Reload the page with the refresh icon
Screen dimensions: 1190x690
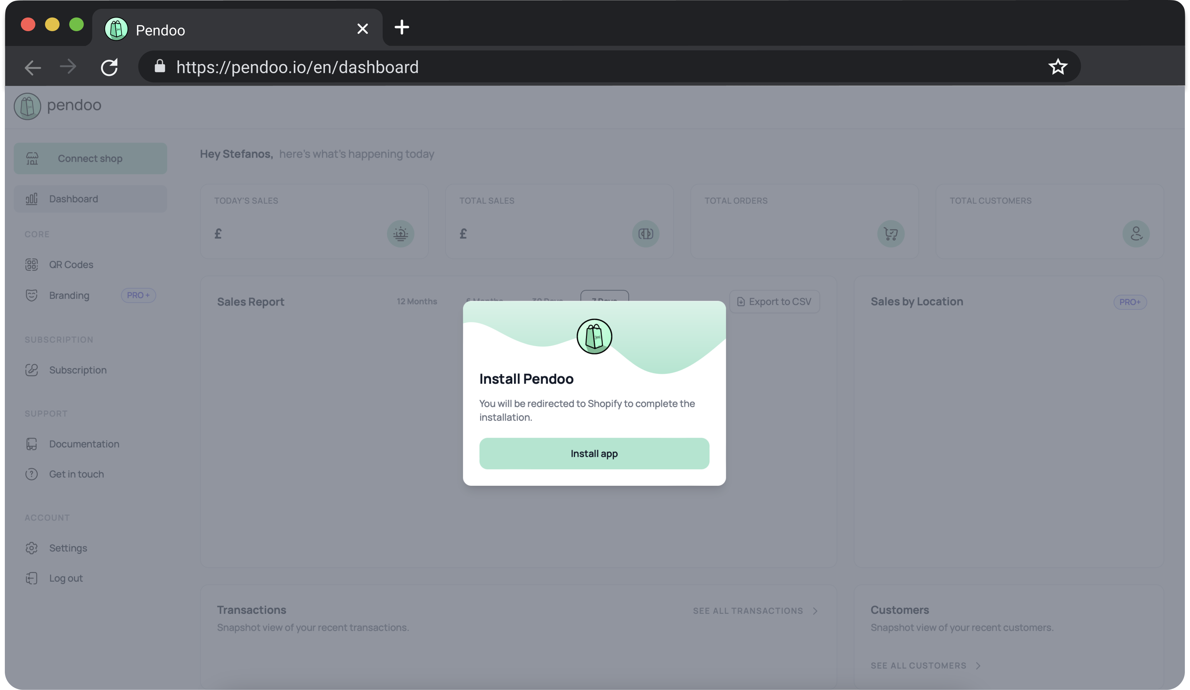coord(110,67)
